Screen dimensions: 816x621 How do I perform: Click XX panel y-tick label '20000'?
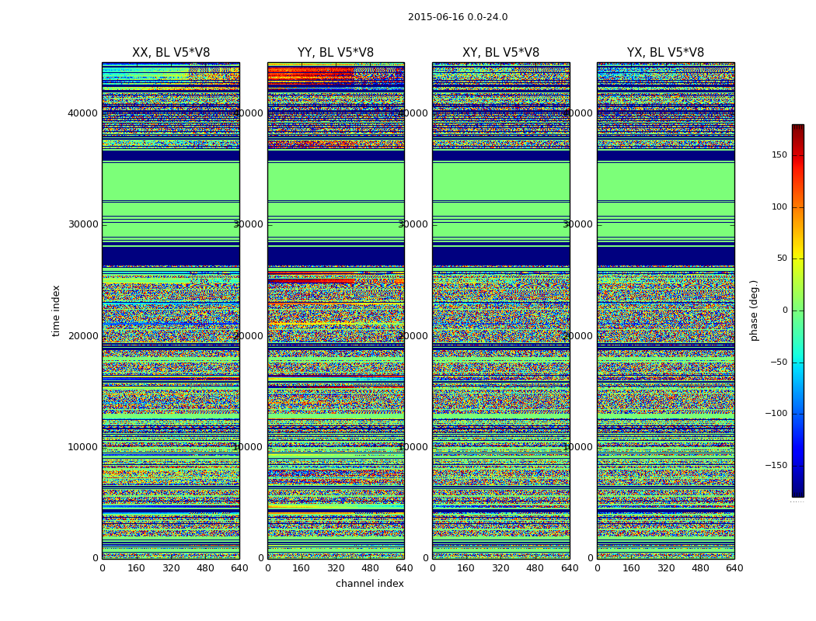[82, 335]
